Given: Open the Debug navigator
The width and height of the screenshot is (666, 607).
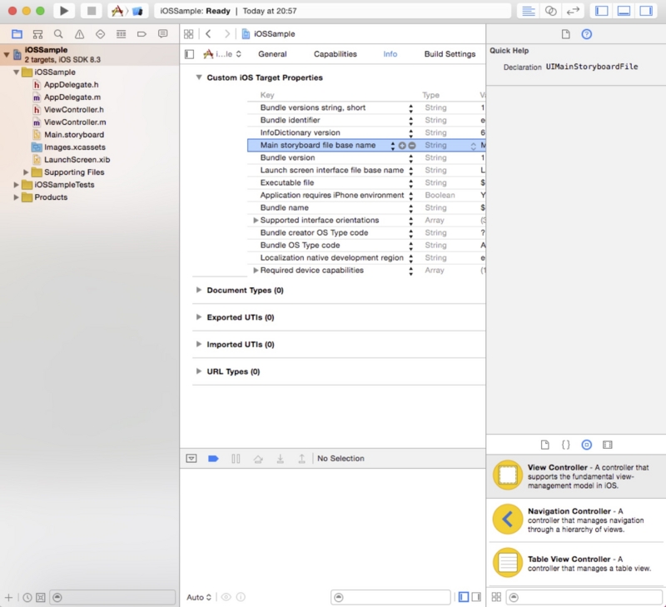Looking at the screenshot, I should [121, 34].
